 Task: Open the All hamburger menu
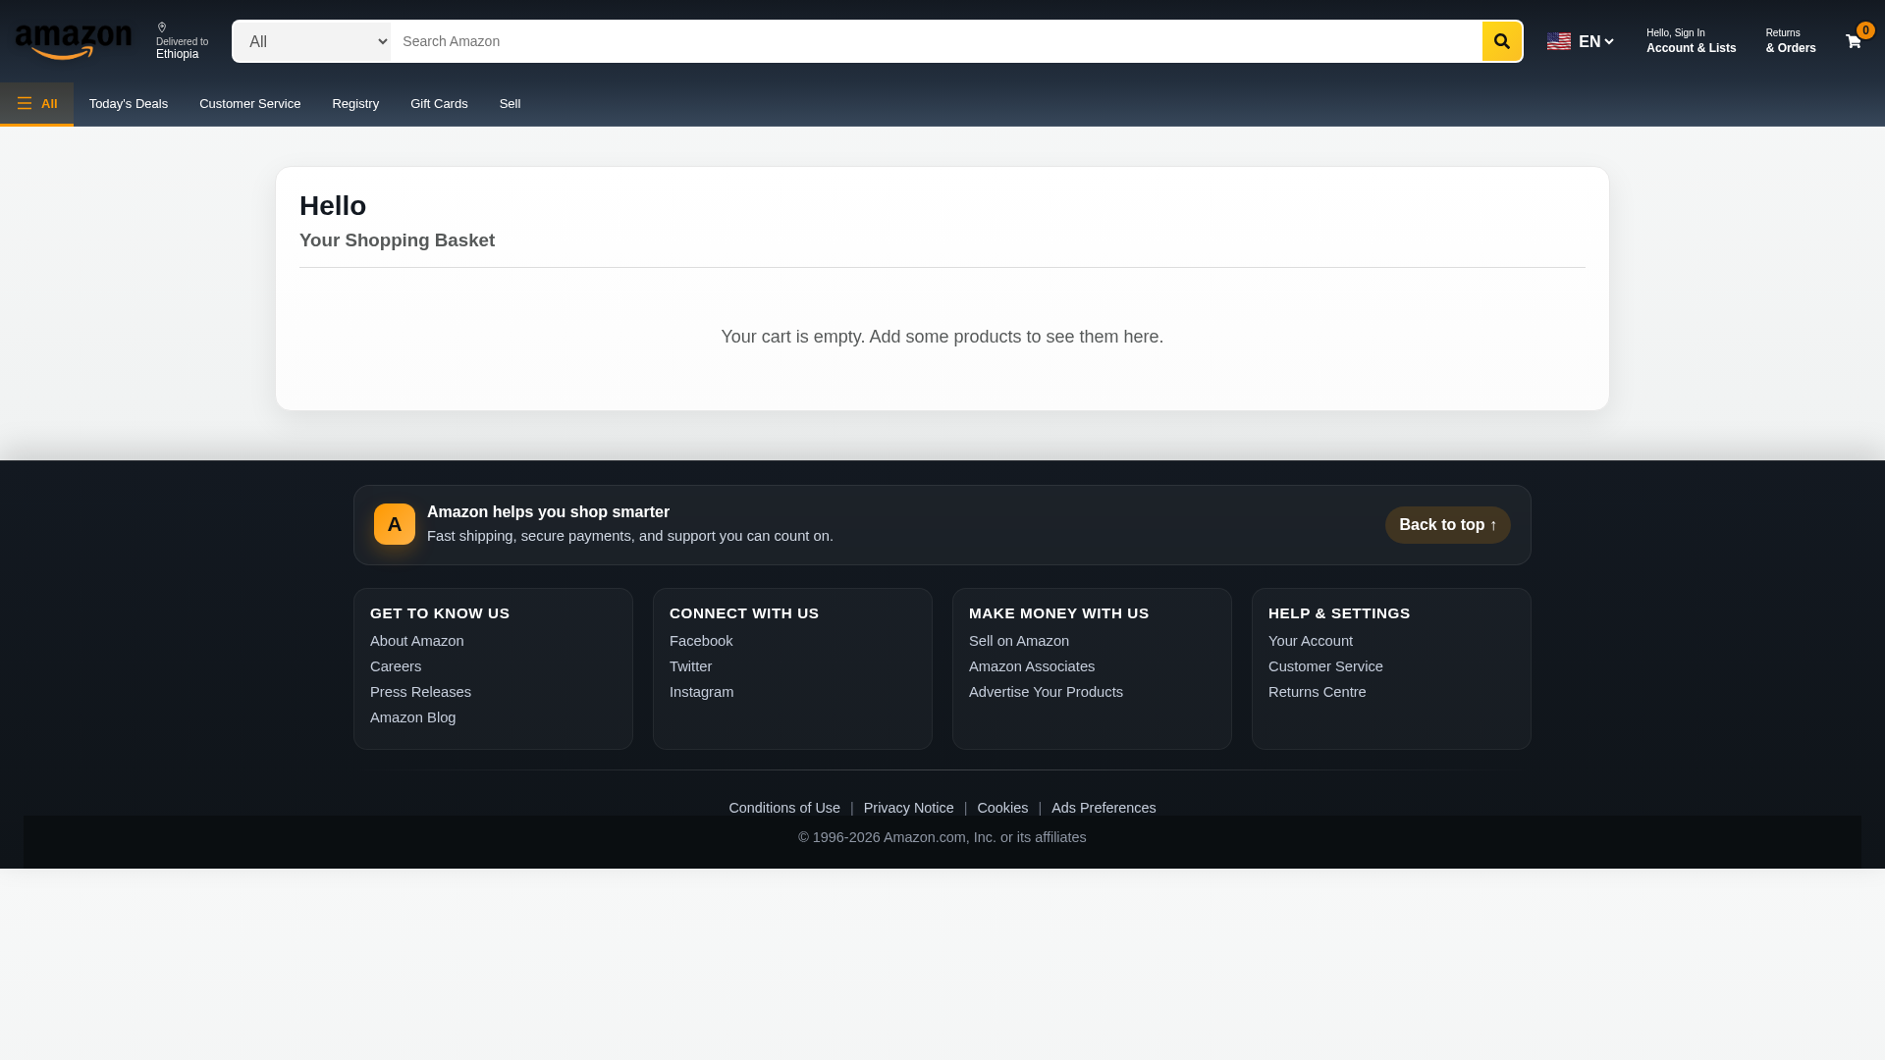tap(36, 103)
